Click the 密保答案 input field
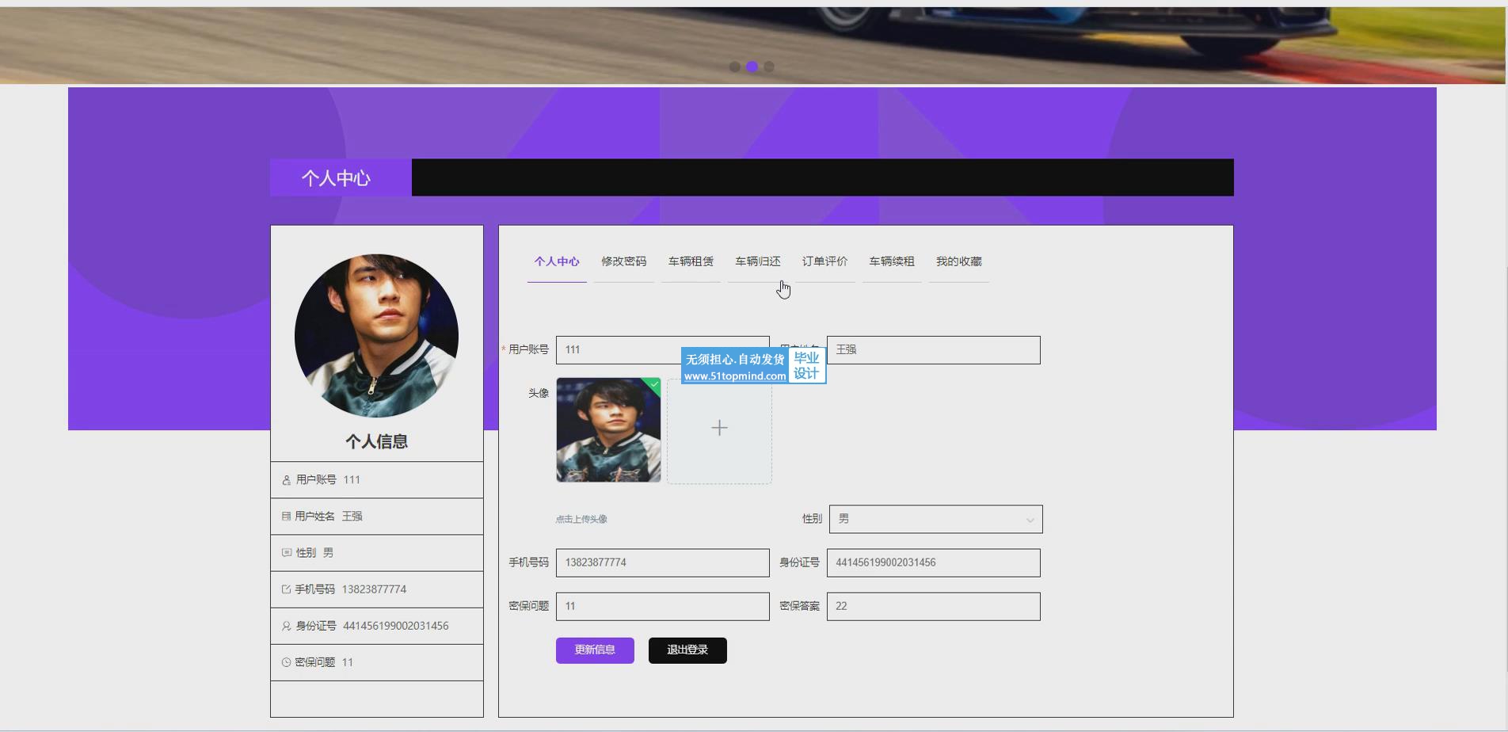Viewport: 1508px width, 732px height. 933,607
